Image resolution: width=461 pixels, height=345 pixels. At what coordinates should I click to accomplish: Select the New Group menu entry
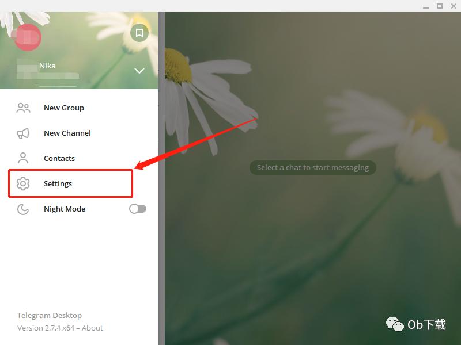(79, 108)
